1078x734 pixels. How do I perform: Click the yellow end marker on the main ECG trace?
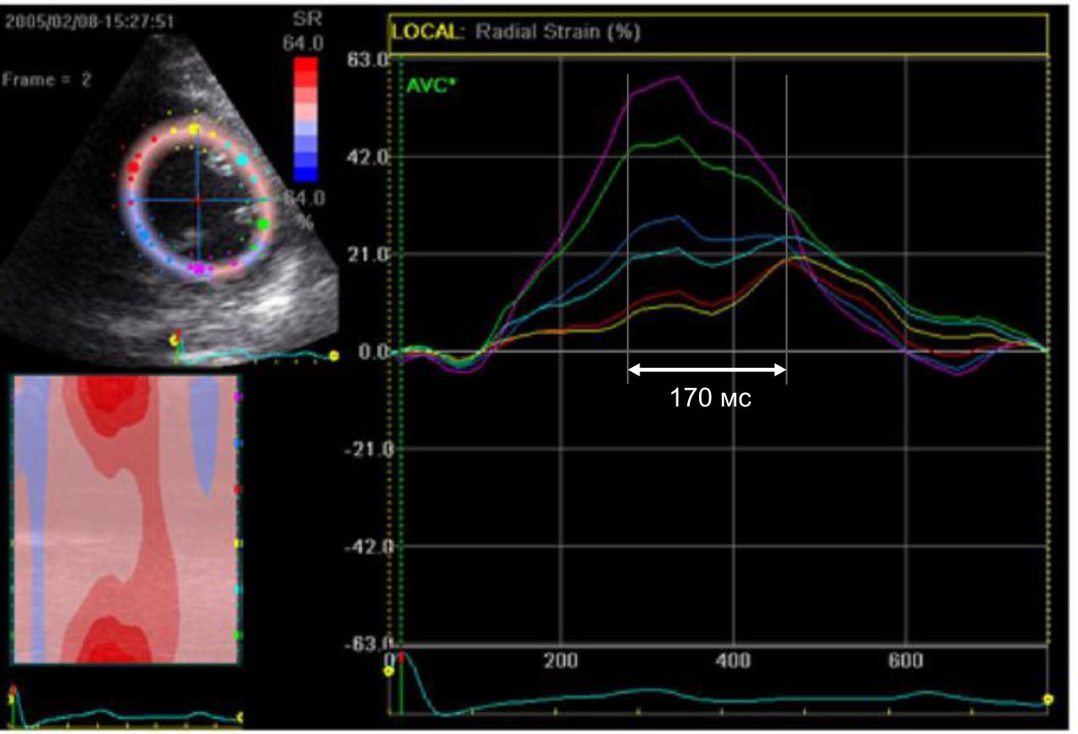[1048, 699]
